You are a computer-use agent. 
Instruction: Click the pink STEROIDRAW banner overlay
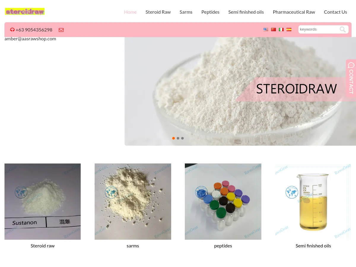point(296,88)
